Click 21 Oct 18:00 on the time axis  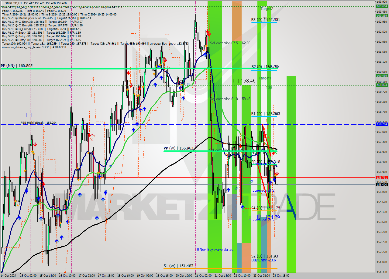coord(223,276)
